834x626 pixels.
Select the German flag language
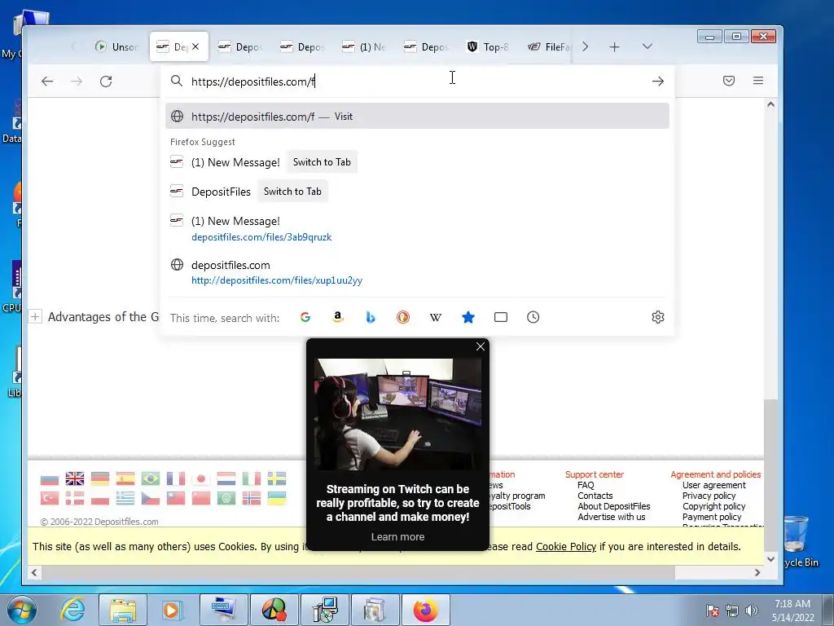click(100, 478)
